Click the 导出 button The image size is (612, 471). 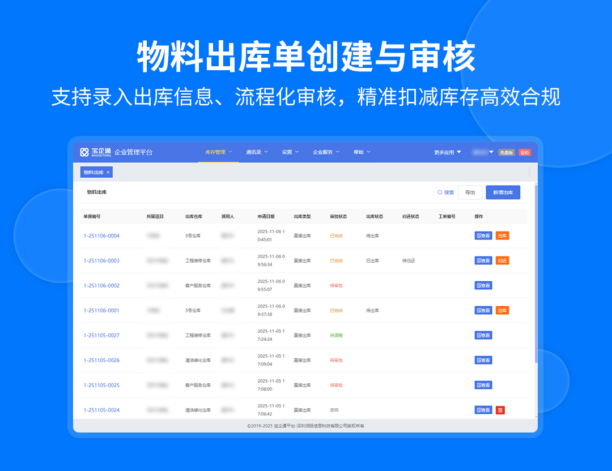[x=470, y=192]
